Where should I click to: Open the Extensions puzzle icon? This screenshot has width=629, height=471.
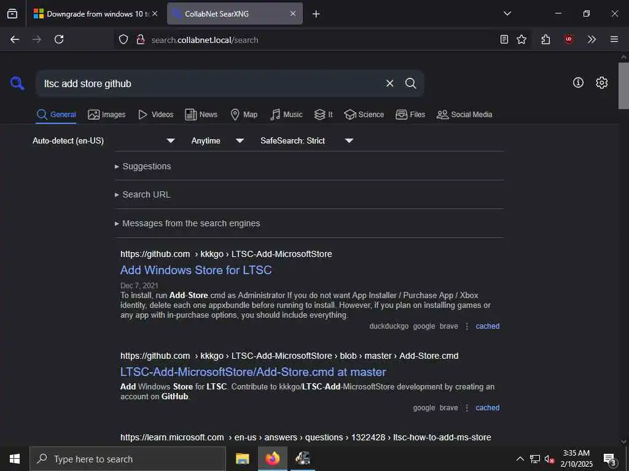pos(545,39)
